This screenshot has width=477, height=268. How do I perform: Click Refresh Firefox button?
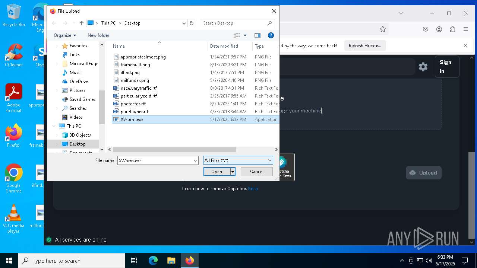click(x=365, y=46)
